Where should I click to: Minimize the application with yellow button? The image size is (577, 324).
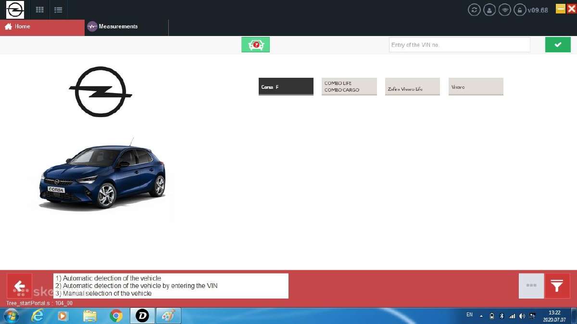tap(561, 8)
